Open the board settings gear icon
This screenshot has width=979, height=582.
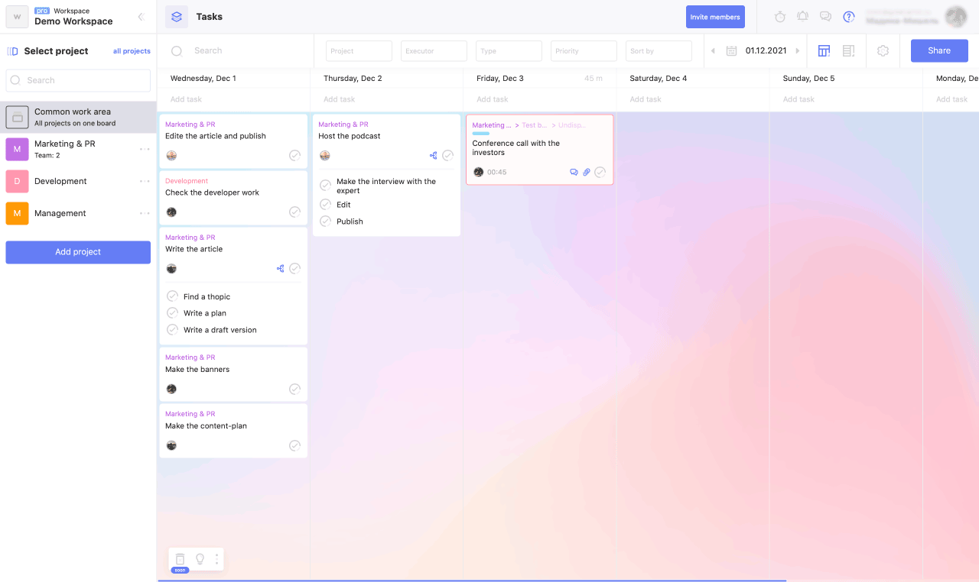(883, 51)
